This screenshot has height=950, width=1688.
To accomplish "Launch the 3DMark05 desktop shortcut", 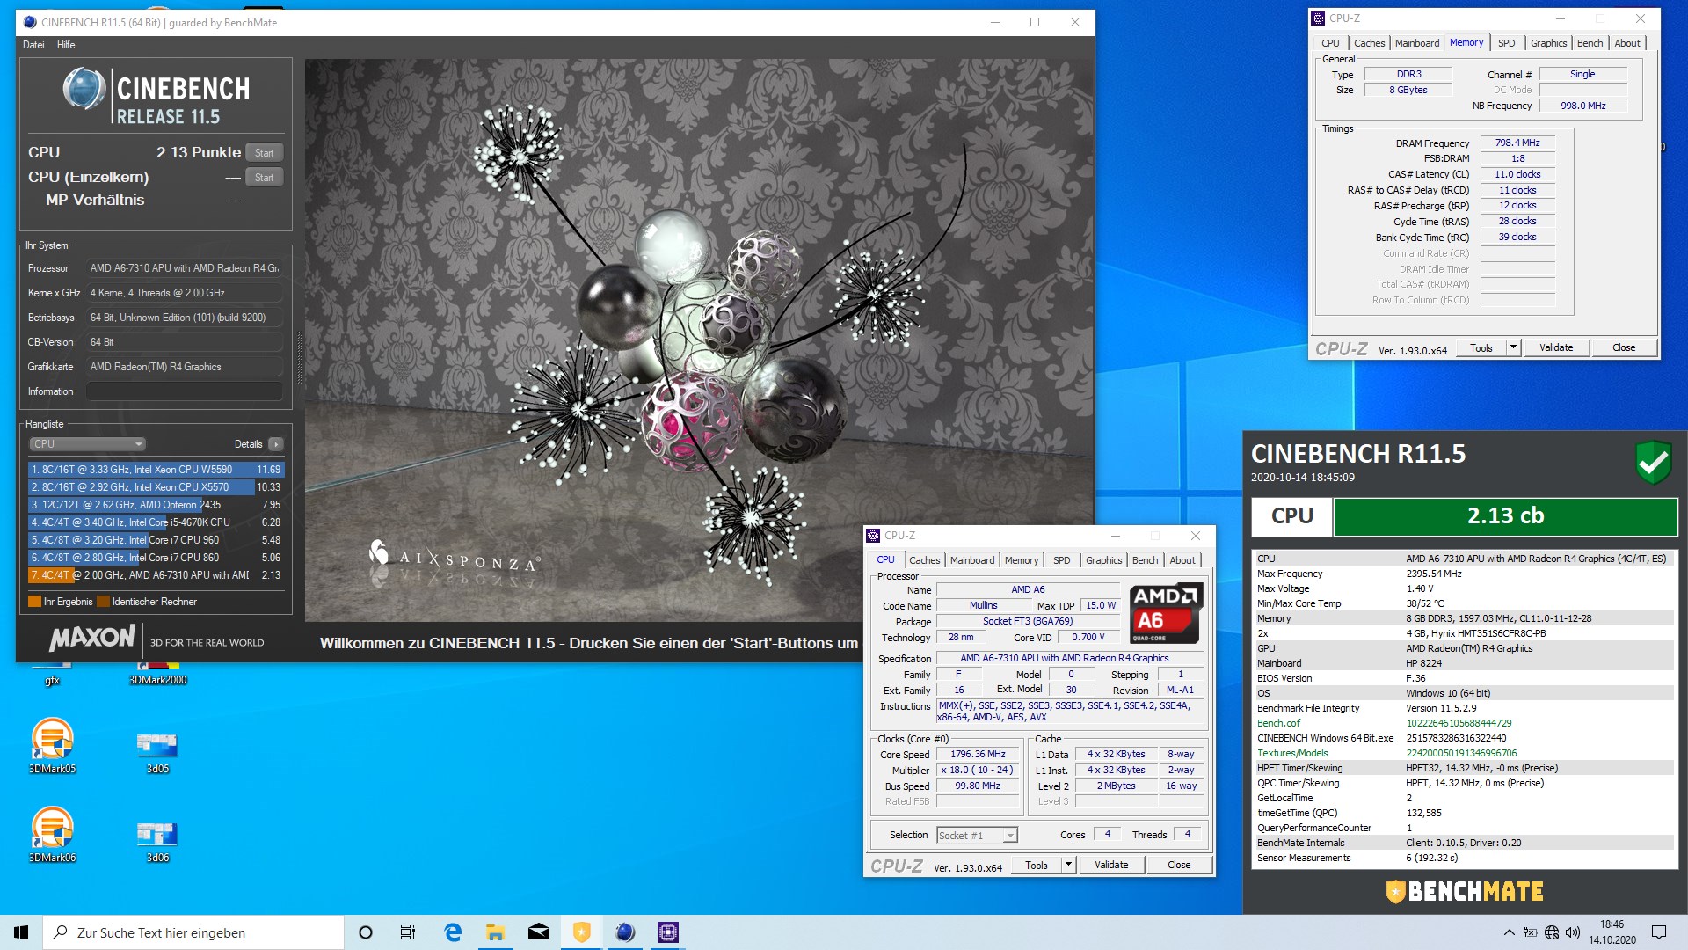I will coord(52,746).
